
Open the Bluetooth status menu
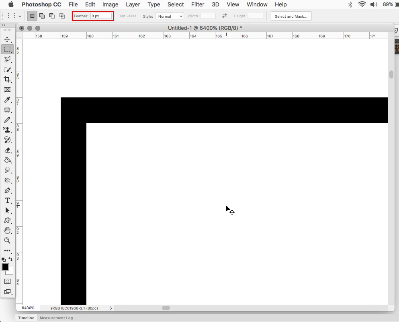click(x=350, y=4)
